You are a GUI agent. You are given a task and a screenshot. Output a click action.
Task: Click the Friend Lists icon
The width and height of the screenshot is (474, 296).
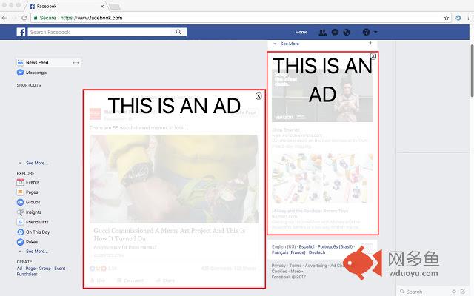(20, 222)
